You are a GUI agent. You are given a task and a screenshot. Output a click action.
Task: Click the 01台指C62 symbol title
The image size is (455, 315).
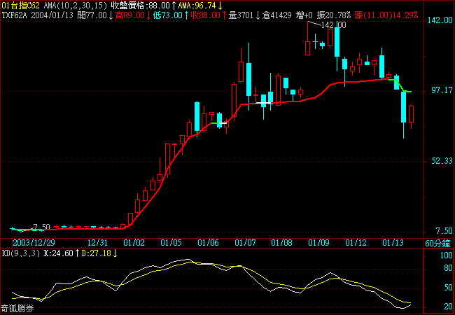coord(20,6)
